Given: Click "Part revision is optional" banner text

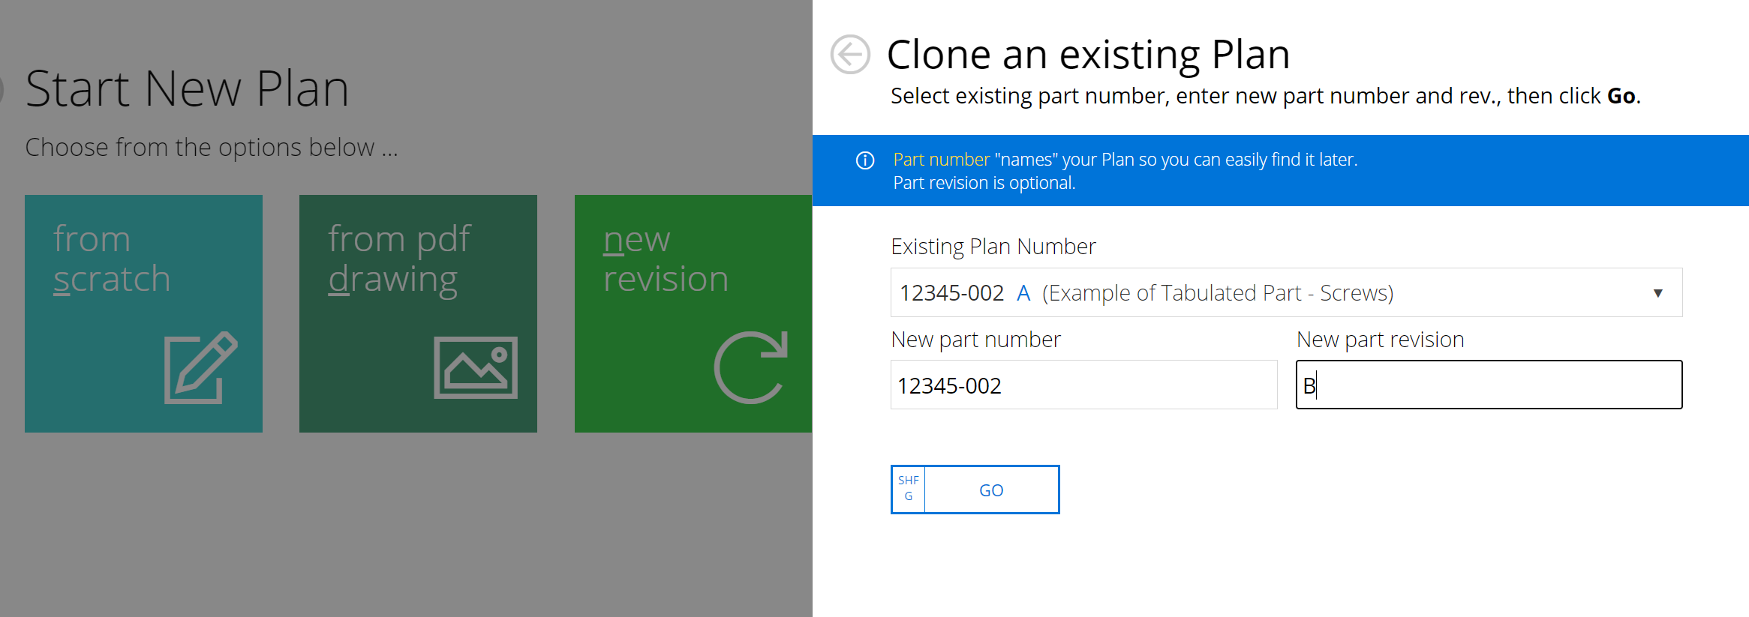Looking at the screenshot, I should point(984,183).
